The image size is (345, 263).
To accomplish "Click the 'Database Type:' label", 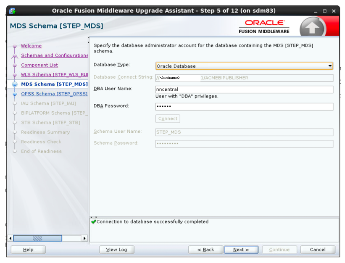I will click(x=112, y=65).
